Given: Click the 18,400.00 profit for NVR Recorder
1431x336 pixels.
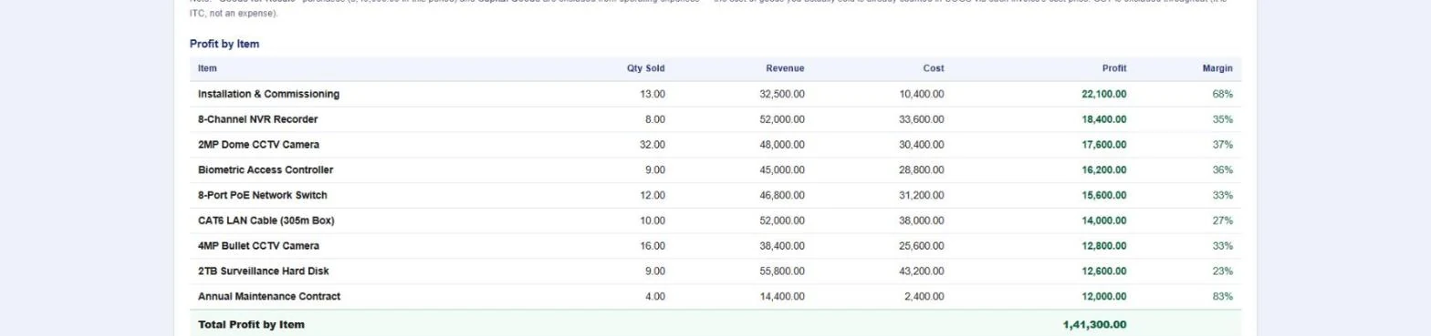Looking at the screenshot, I should click(x=1104, y=119).
